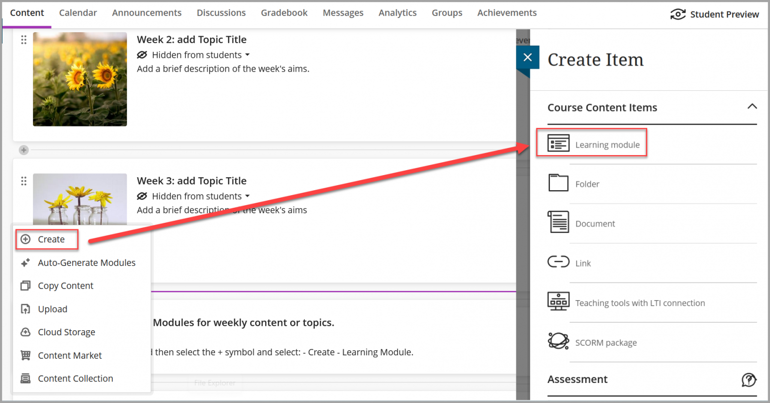This screenshot has width=770, height=403.
Task: Toggle Student Preview mode
Action: [715, 15]
